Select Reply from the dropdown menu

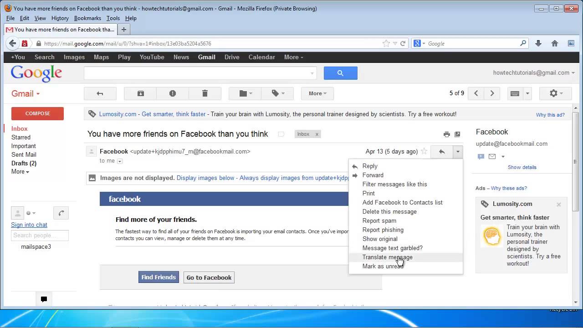(405, 166)
